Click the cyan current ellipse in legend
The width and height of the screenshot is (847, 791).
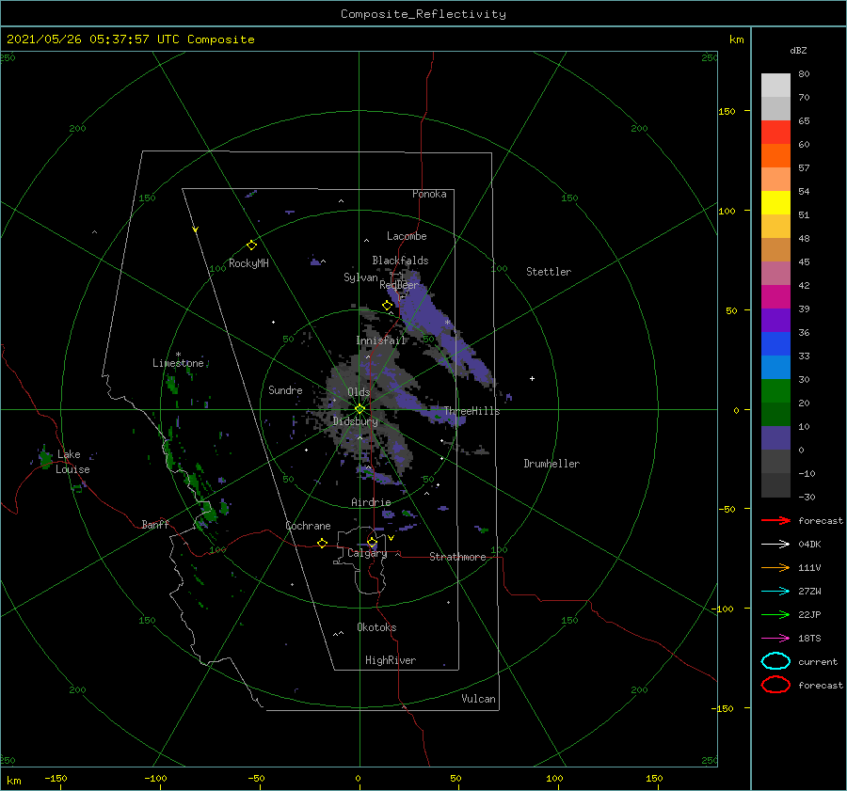tap(775, 661)
